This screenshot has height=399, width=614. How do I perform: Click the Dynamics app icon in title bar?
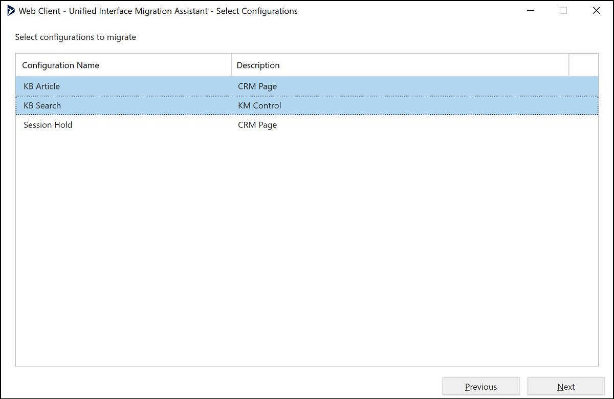11,11
